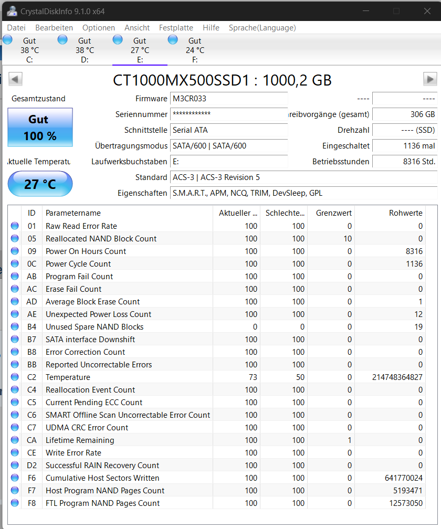441x529 pixels.
Task: Click status orb for SATA interface Downshift
Action: pos(15,339)
